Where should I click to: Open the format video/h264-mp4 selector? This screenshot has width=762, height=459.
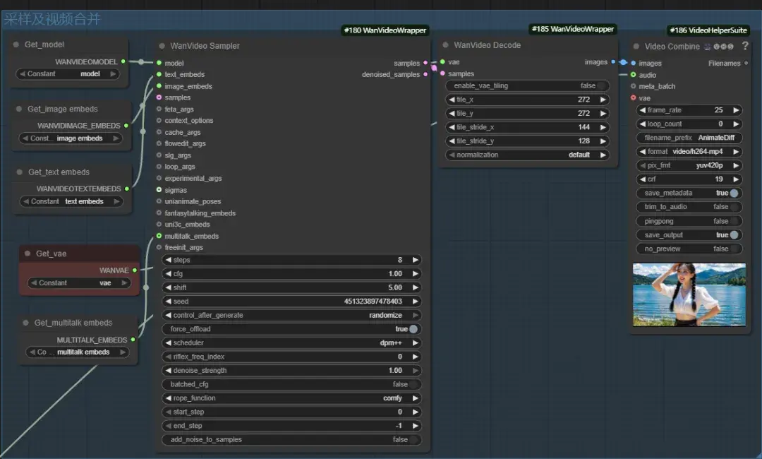point(689,152)
